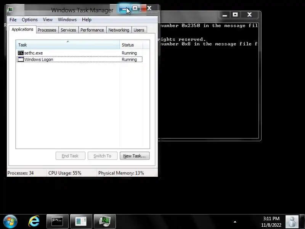The width and height of the screenshot is (305, 229).
Task: Select the sethc.exe task row
Action: point(80,53)
